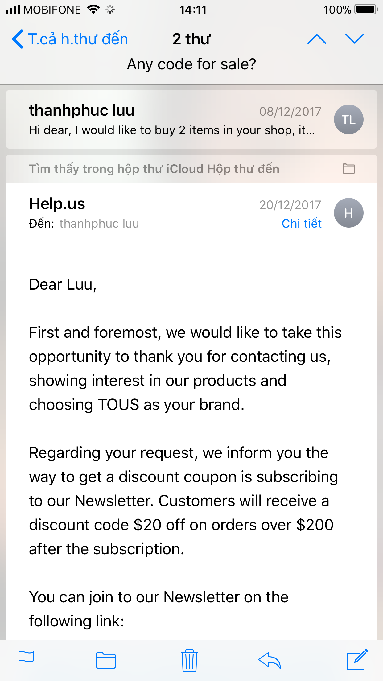The width and height of the screenshot is (383, 681).
Task: Tap the Wi-Fi status icon
Action: [x=93, y=10]
